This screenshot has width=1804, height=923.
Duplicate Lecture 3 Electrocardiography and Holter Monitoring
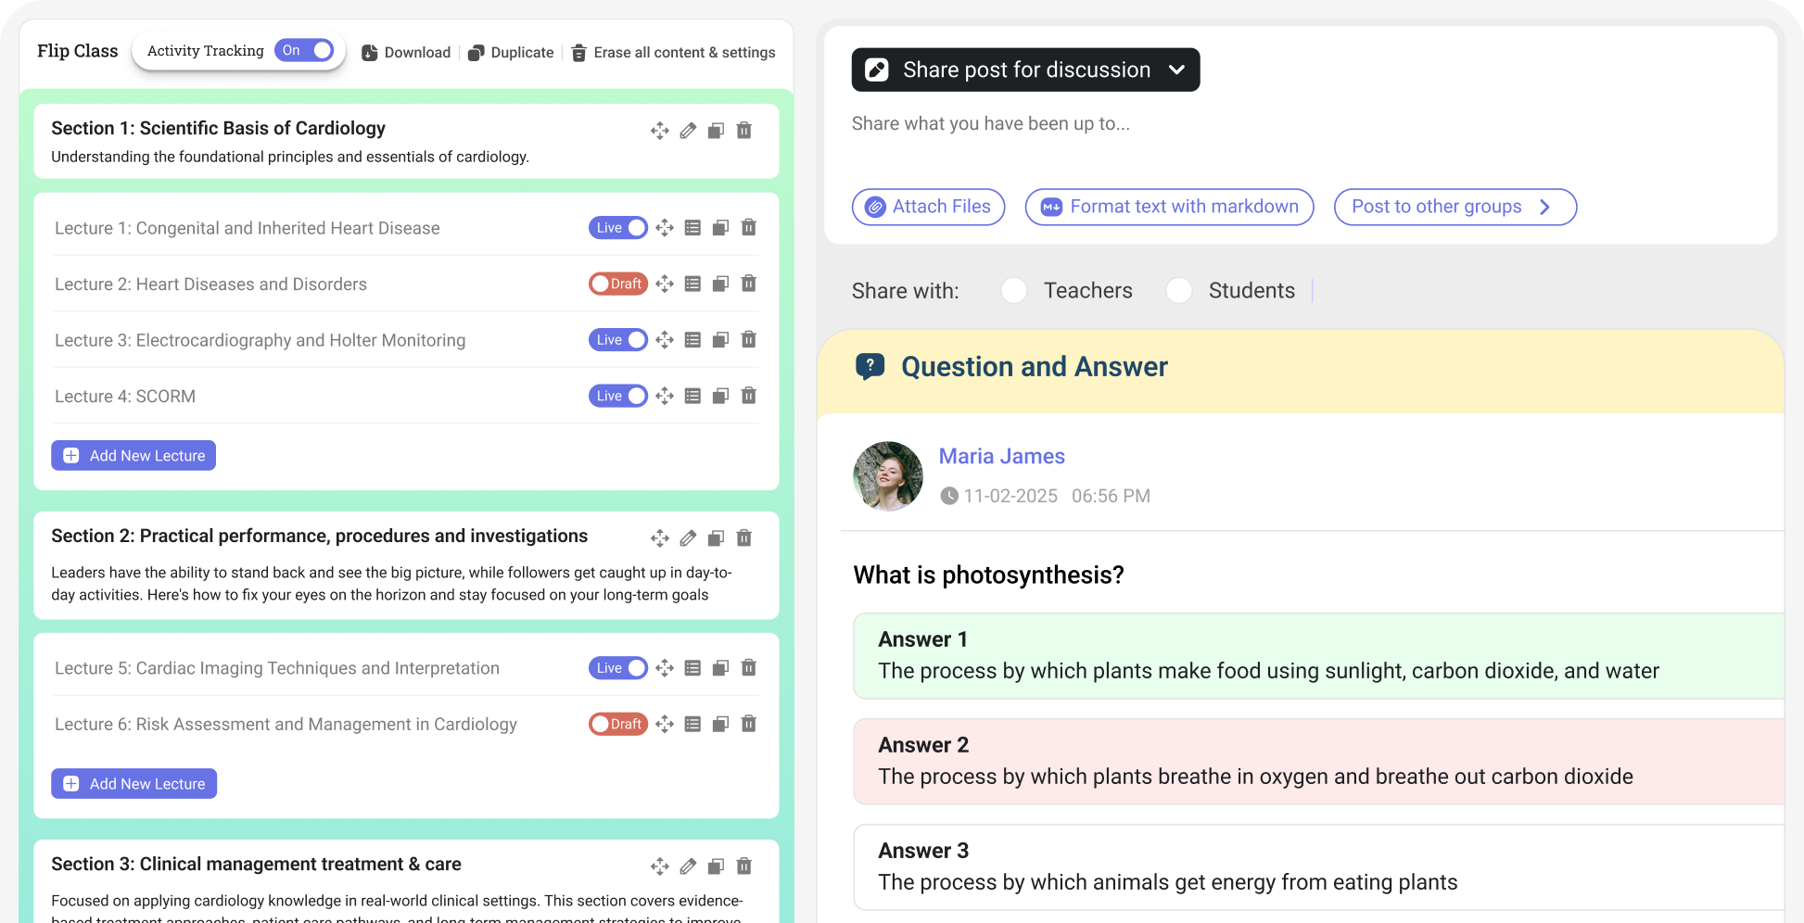point(720,340)
